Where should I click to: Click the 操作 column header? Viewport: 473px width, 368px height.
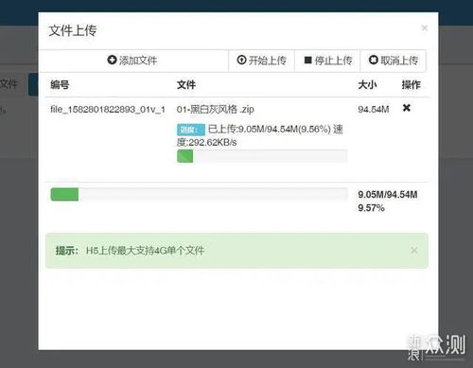(x=411, y=84)
